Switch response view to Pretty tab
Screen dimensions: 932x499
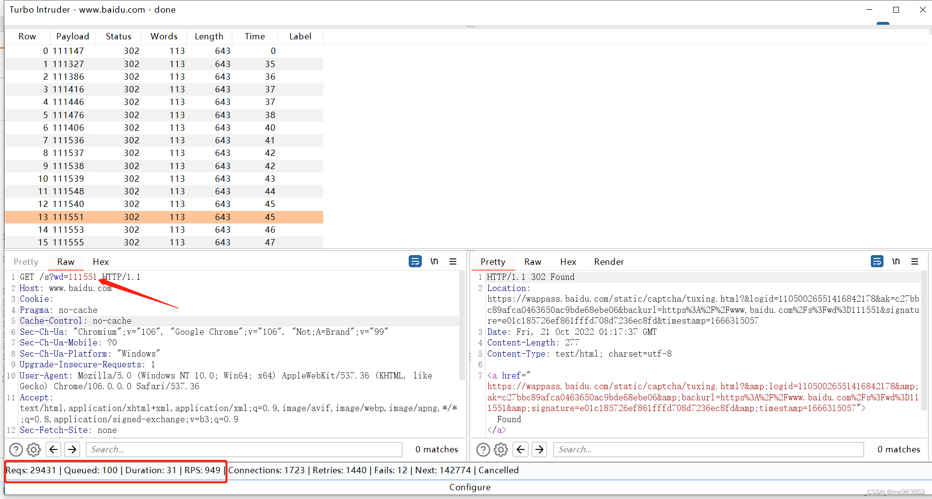coord(493,262)
